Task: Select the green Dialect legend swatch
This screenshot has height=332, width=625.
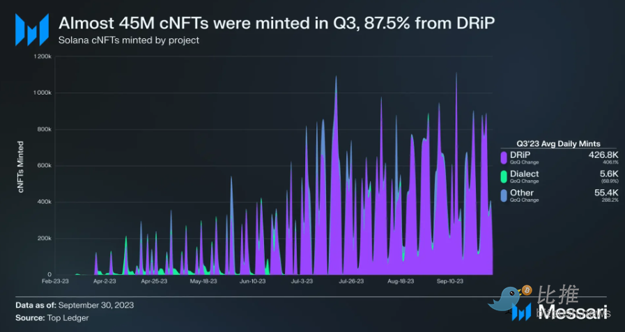Action: pyautogui.click(x=504, y=176)
